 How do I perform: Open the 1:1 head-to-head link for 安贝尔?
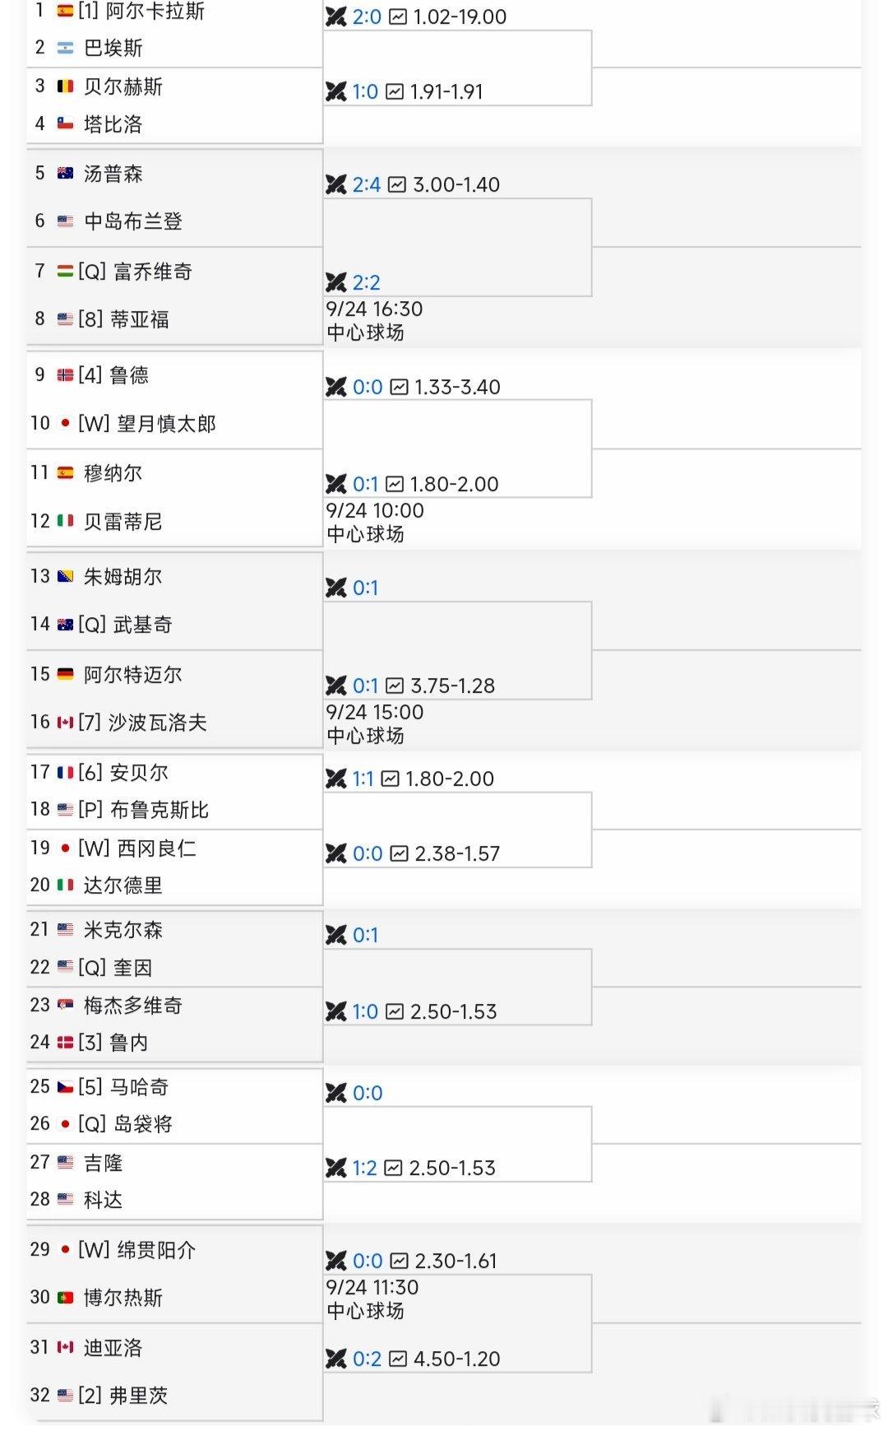pos(363,778)
